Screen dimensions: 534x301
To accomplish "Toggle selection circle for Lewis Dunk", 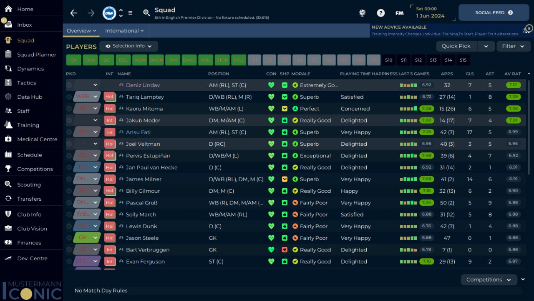I will (69, 226).
